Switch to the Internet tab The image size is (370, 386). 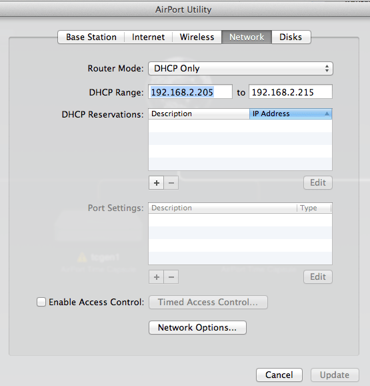click(x=148, y=37)
